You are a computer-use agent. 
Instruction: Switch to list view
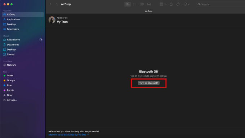(x=134, y=4)
